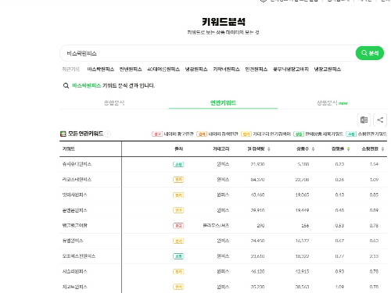Open the keyword in the 290 searches row
Image resolution: width=391 pixels, height=293 pixels.
click(x=74, y=225)
